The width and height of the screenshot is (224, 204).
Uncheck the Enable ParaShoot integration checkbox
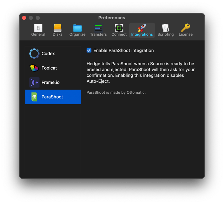[89, 50]
